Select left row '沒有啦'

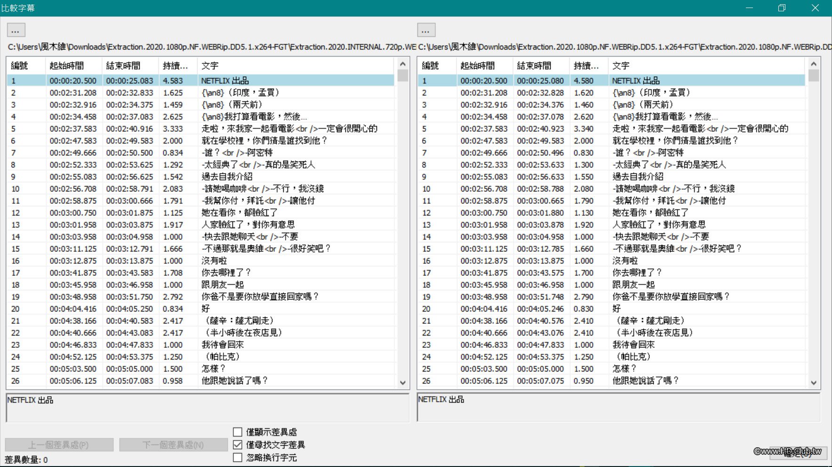point(200,261)
